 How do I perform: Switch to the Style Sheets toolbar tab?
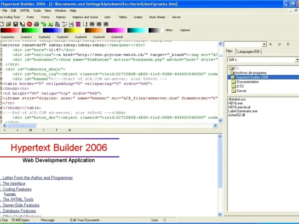(x=157, y=17)
